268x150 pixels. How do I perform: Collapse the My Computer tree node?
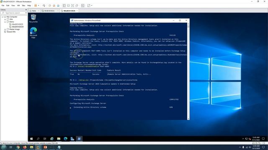[x=3, y=17]
